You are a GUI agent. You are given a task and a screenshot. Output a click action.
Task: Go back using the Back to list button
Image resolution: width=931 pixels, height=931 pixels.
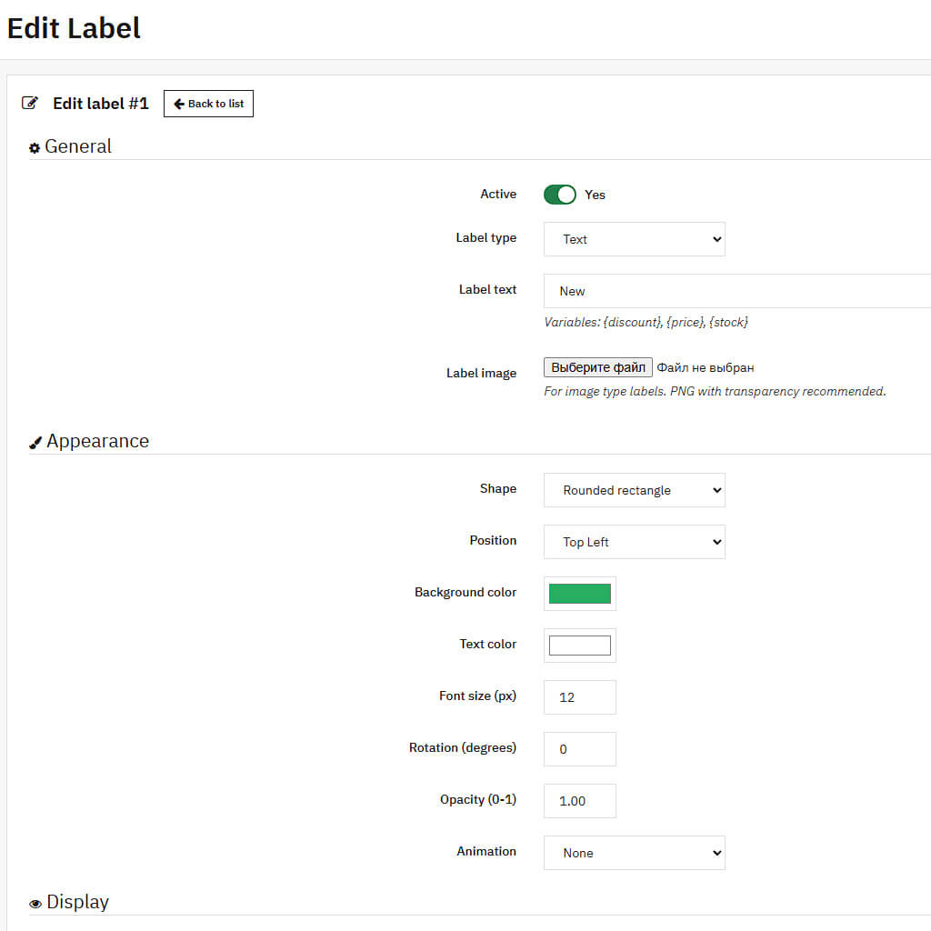click(208, 104)
